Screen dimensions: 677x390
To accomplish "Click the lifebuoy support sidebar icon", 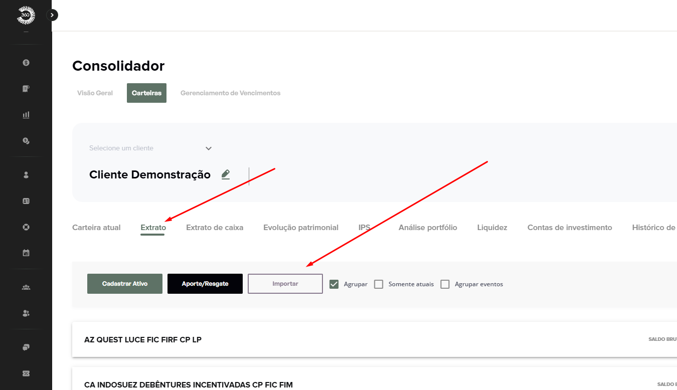I will pyautogui.click(x=26, y=227).
